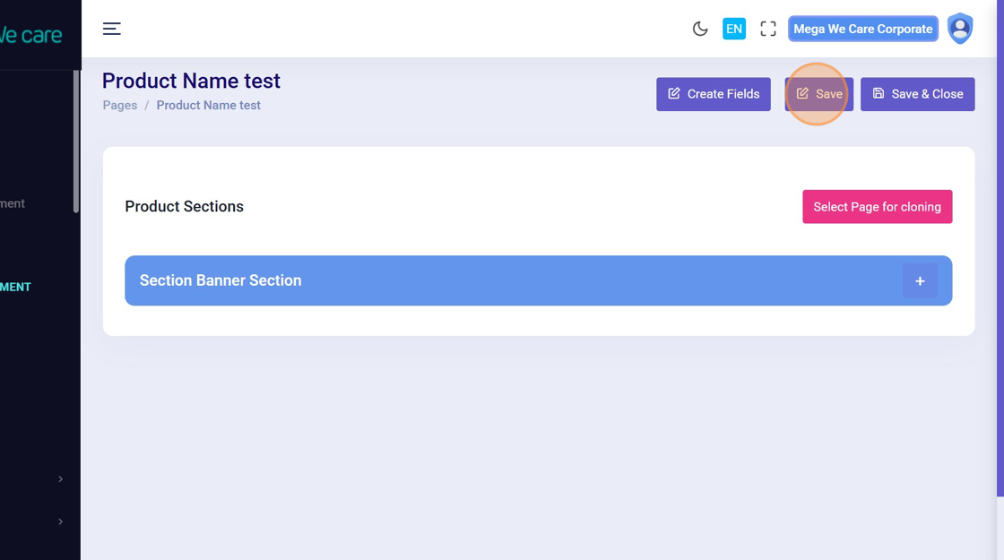
Task: Open the EN language selector
Action: click(734, 29)
